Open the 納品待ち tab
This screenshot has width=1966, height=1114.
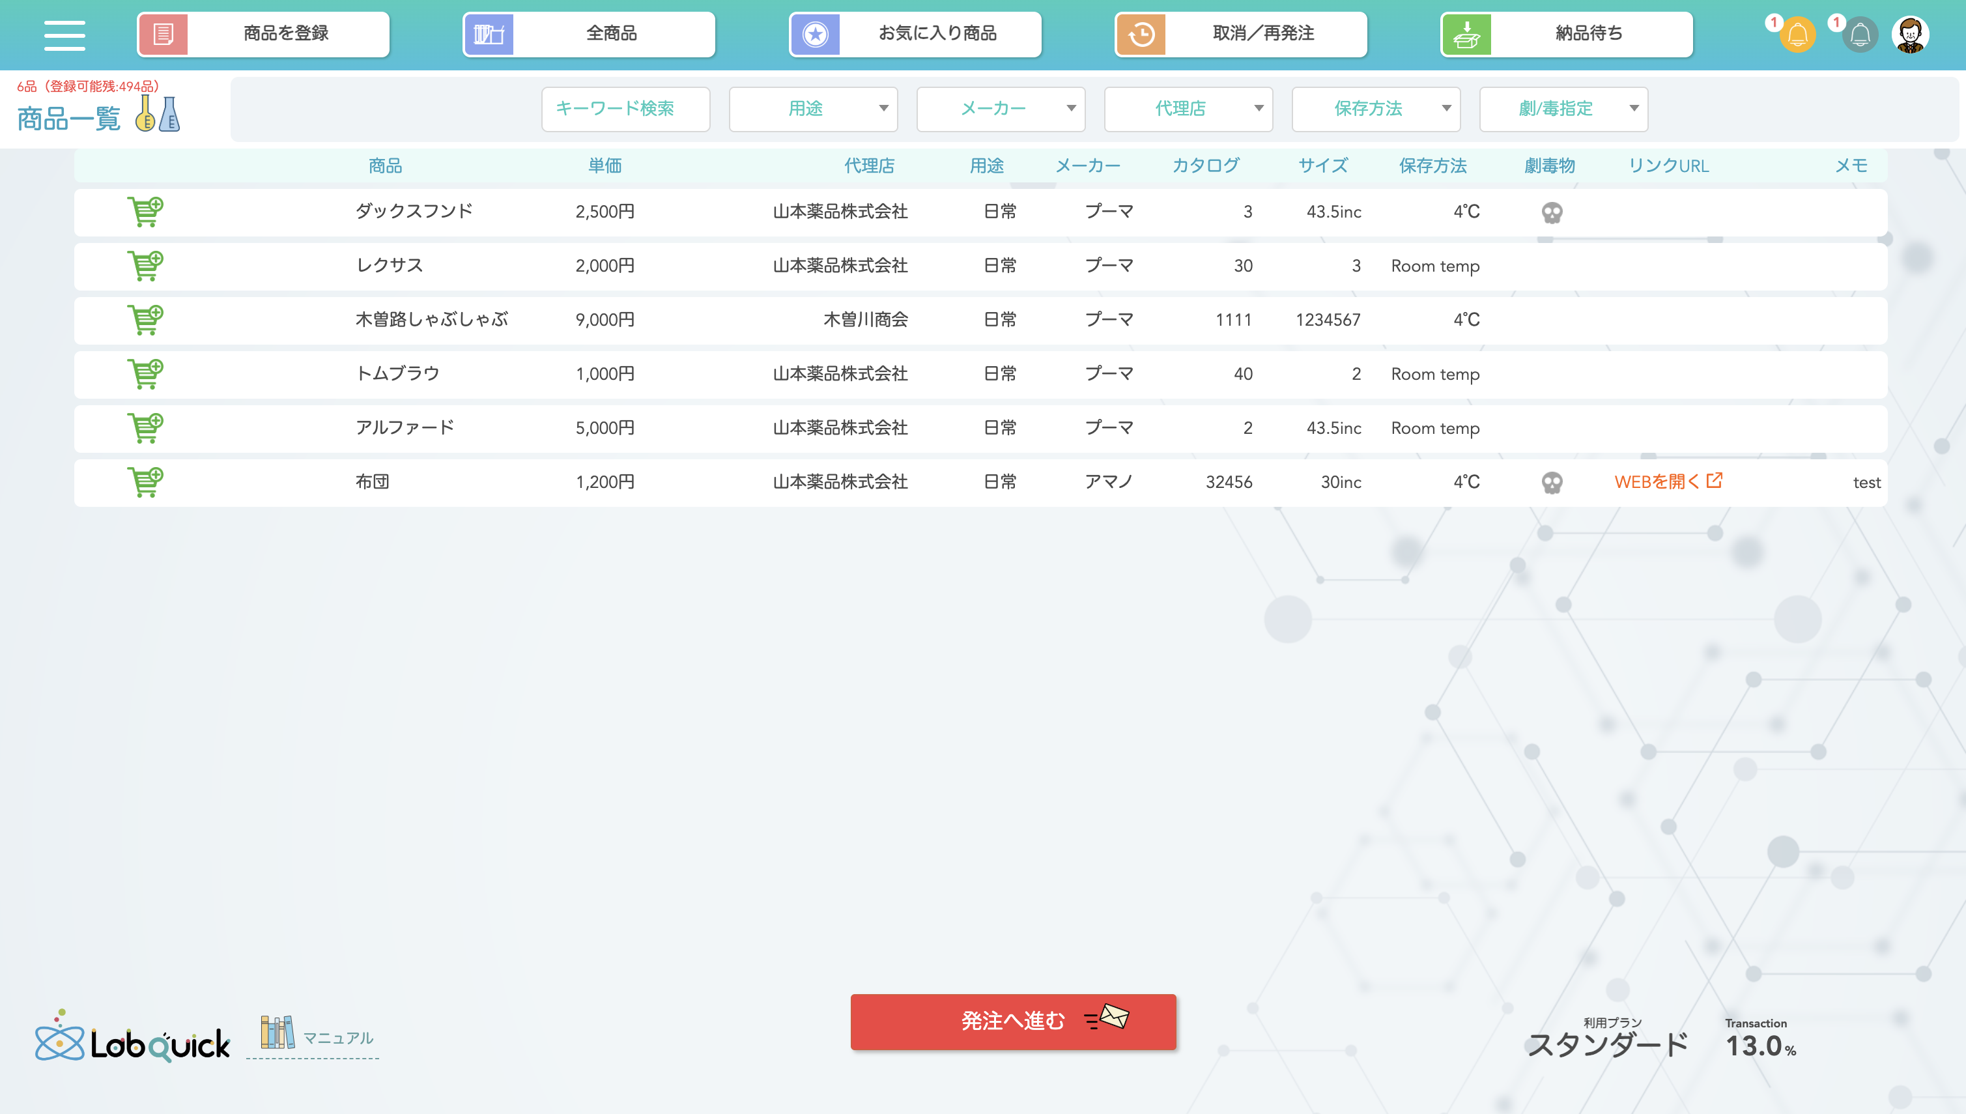pos(1566,34)
